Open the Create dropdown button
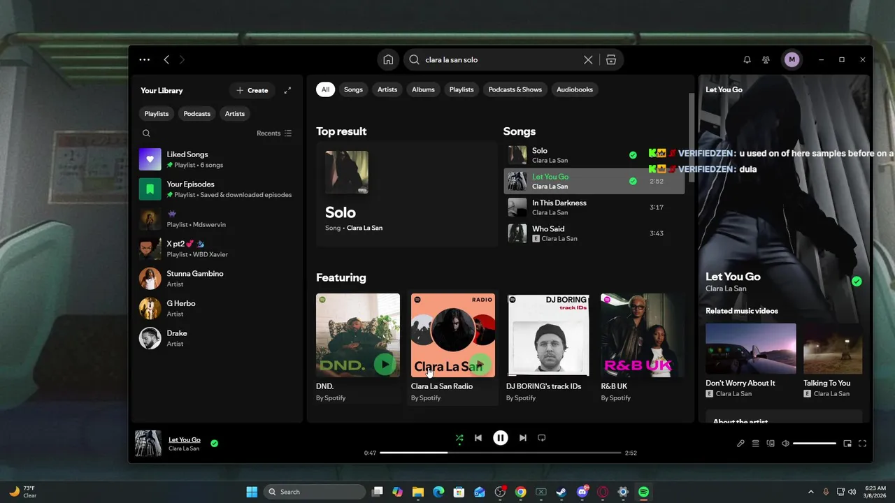The width and height of the screenshot is (895, 503). (x=252, y=90)
